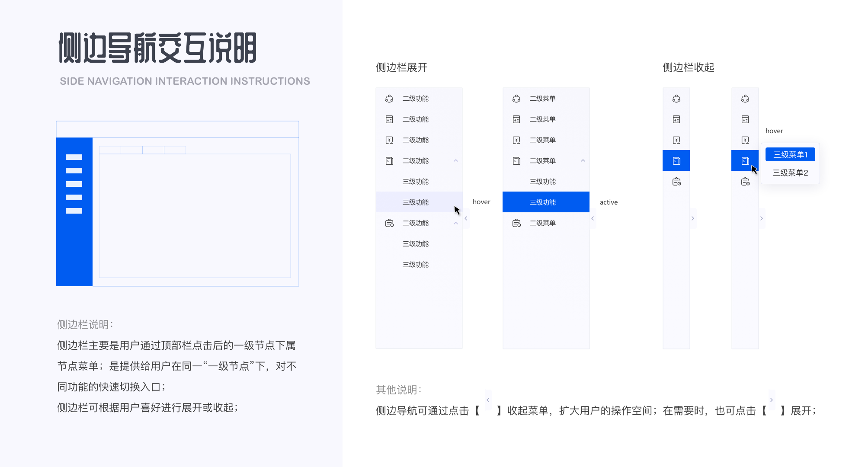Select the highlighted 三级菜单1 flyout item
The image size is (865, 467).
pos(790,154)
